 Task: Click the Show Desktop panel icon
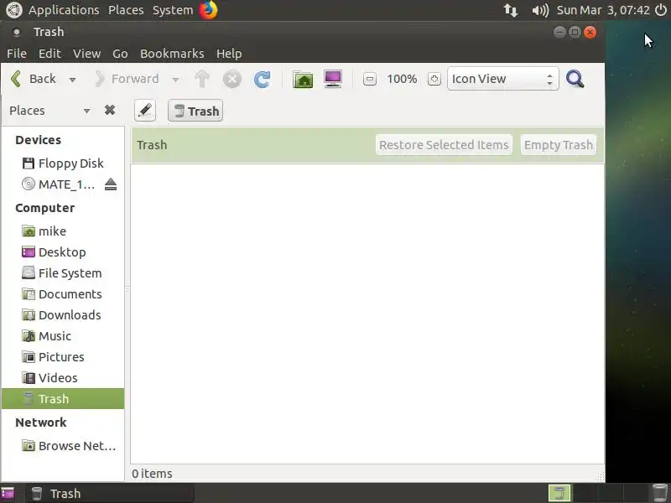click(x=8, y=494)
